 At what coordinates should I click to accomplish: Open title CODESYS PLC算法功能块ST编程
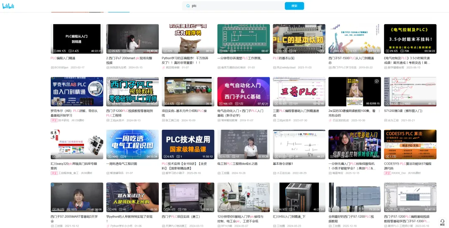(408, 166)
